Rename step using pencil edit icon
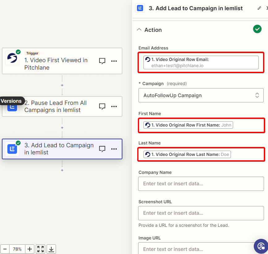This screenshot has height=254, width=268. click(x=259, y=8)
